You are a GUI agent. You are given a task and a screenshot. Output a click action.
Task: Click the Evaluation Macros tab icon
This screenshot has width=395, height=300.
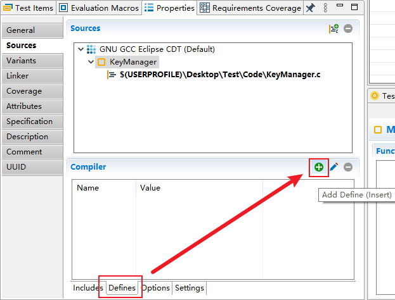(63, 8)
